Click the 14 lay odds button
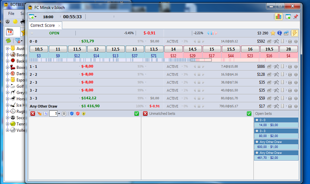310x184 pixels. click(173, 49)
